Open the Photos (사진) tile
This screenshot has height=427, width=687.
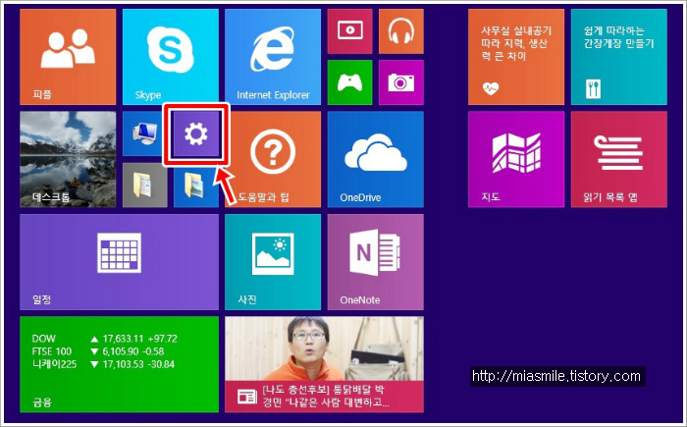pos(273,262)
